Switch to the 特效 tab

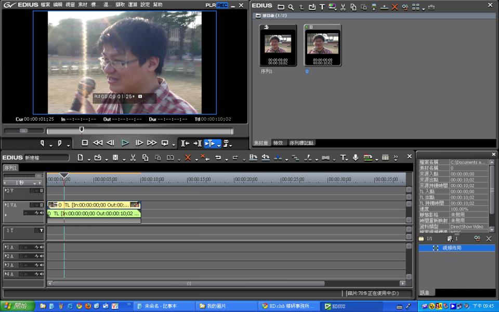(x=278, y=142)
